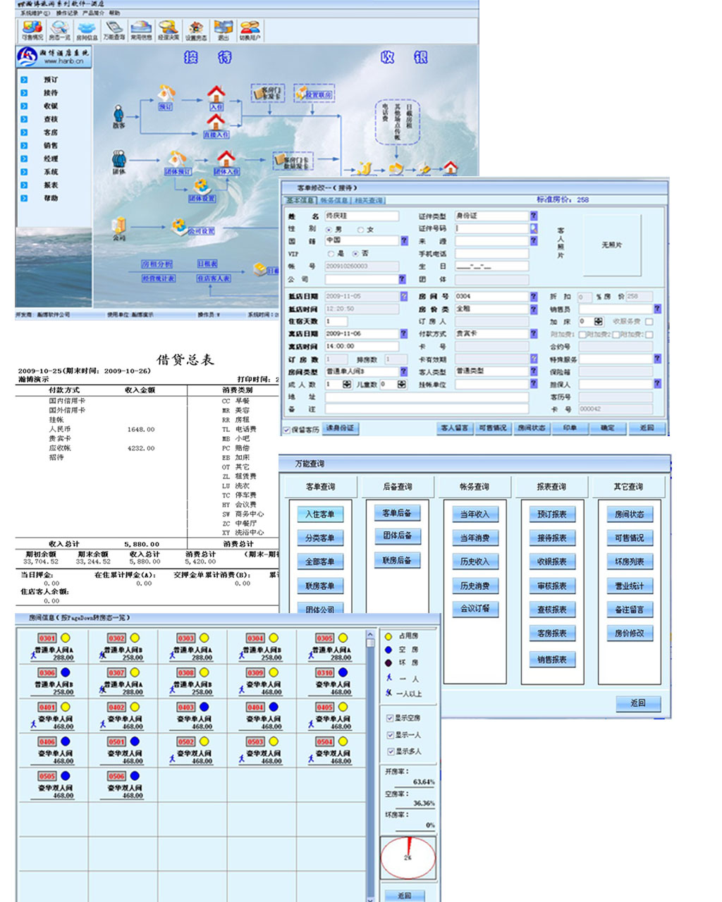Click the 退出 toolbar icon
The height and width of the screenshot is (902, 722).
[x=223, y=30]
